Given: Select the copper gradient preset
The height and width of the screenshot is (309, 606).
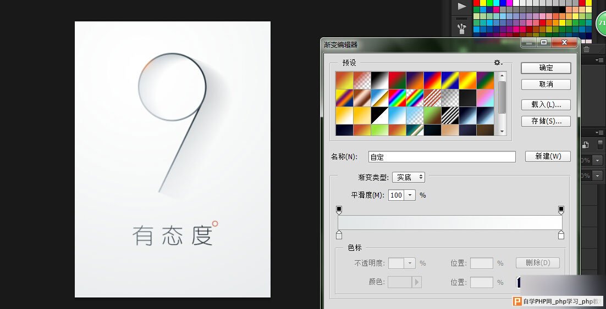Looking at the screenshot, I should click(x=362, y=98).
